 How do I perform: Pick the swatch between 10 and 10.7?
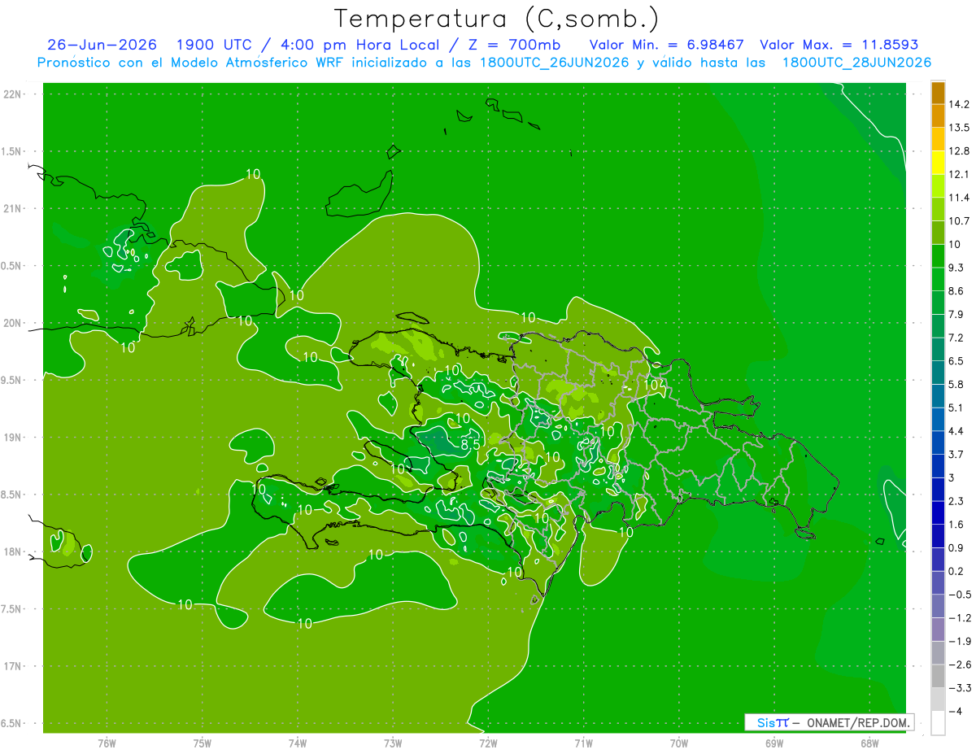(x=938, y=233)
